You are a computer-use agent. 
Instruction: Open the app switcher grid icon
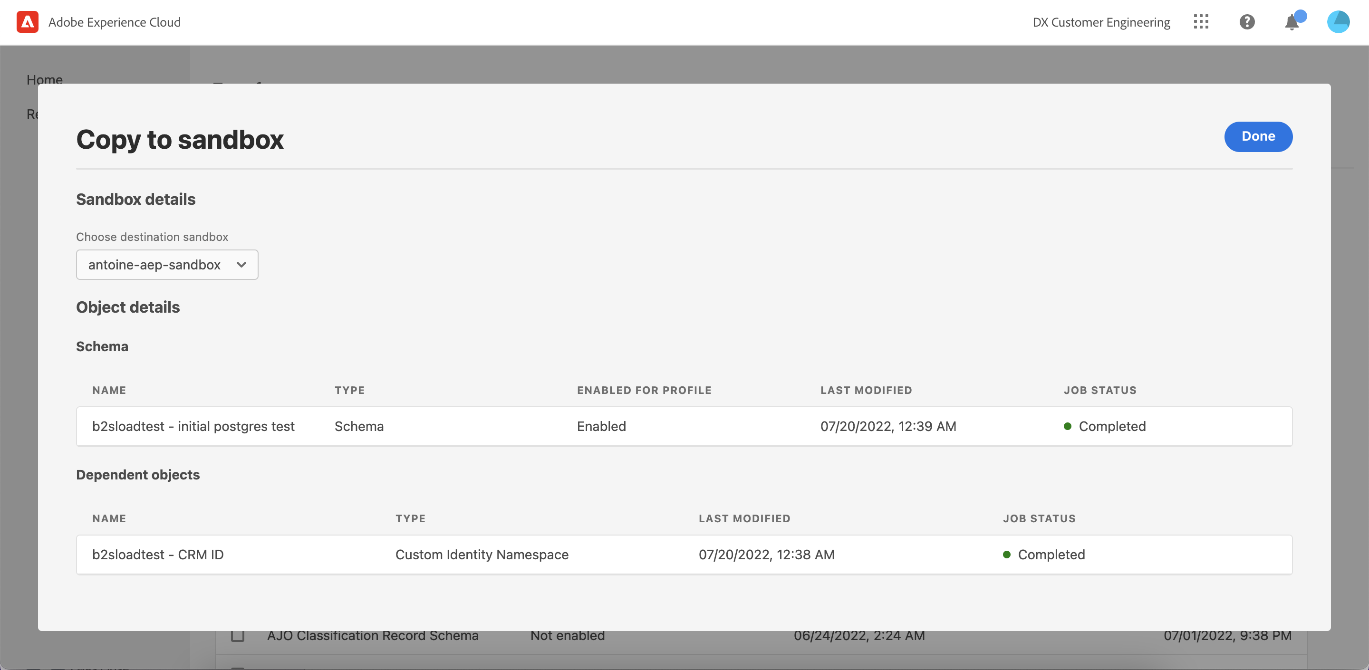1201,22
